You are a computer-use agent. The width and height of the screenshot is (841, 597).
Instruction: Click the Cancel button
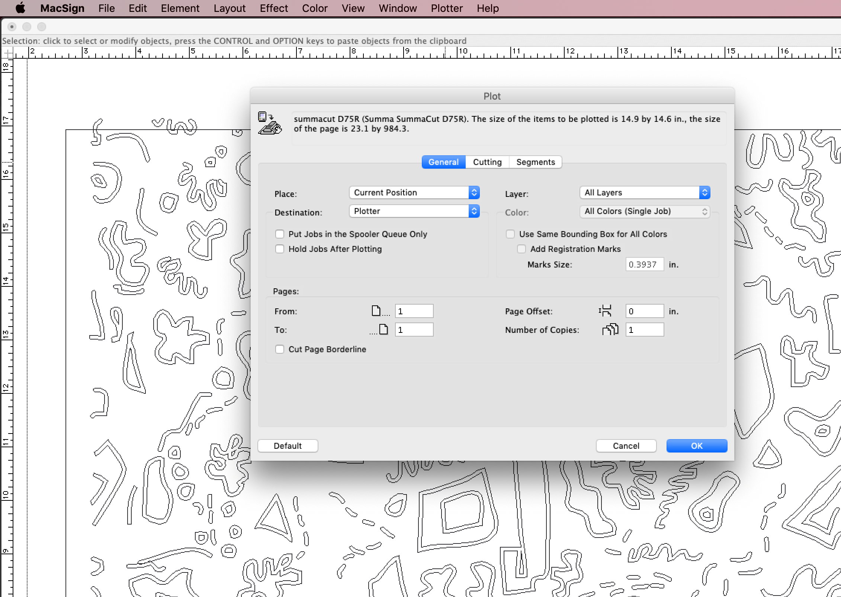pyautogui.click(x=626, y=446)
